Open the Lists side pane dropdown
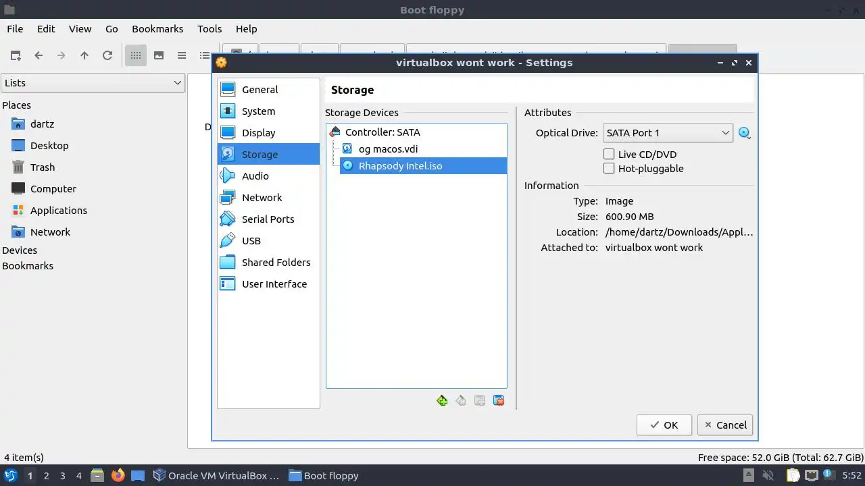The width and height of the screenshot is (865, 486). (x=93, y=83)
